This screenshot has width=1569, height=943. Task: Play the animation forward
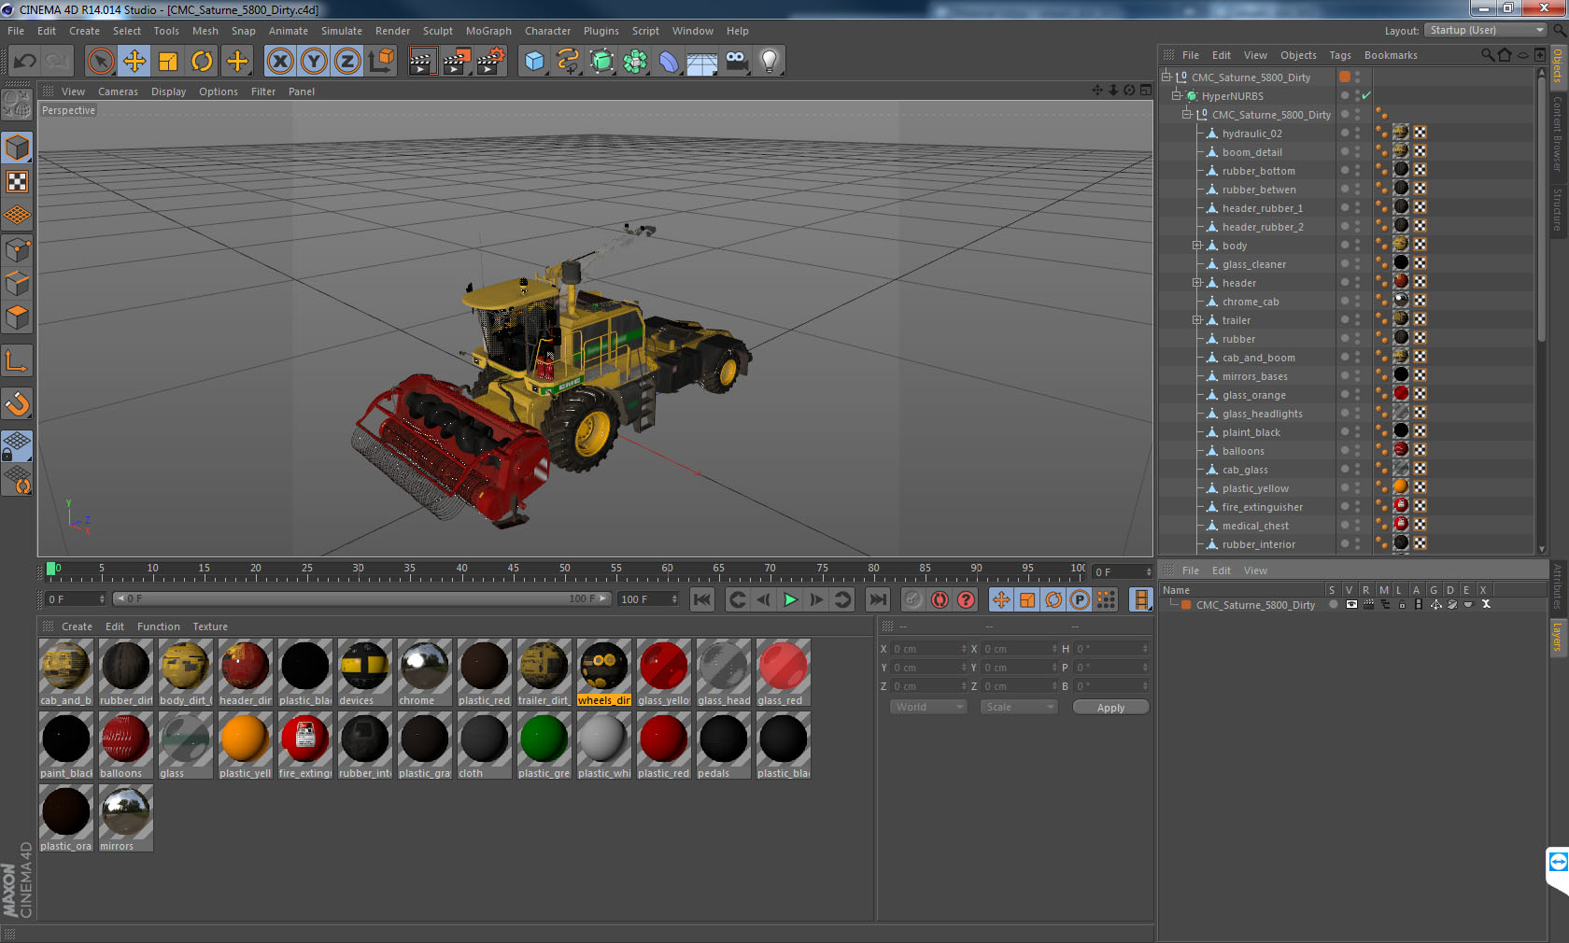(x=790, y=599)
